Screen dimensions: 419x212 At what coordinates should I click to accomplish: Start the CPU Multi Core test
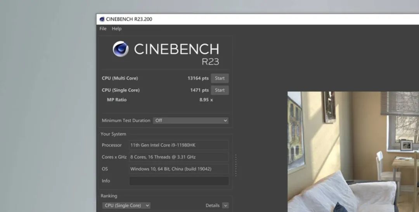click(x=220, y=78)
